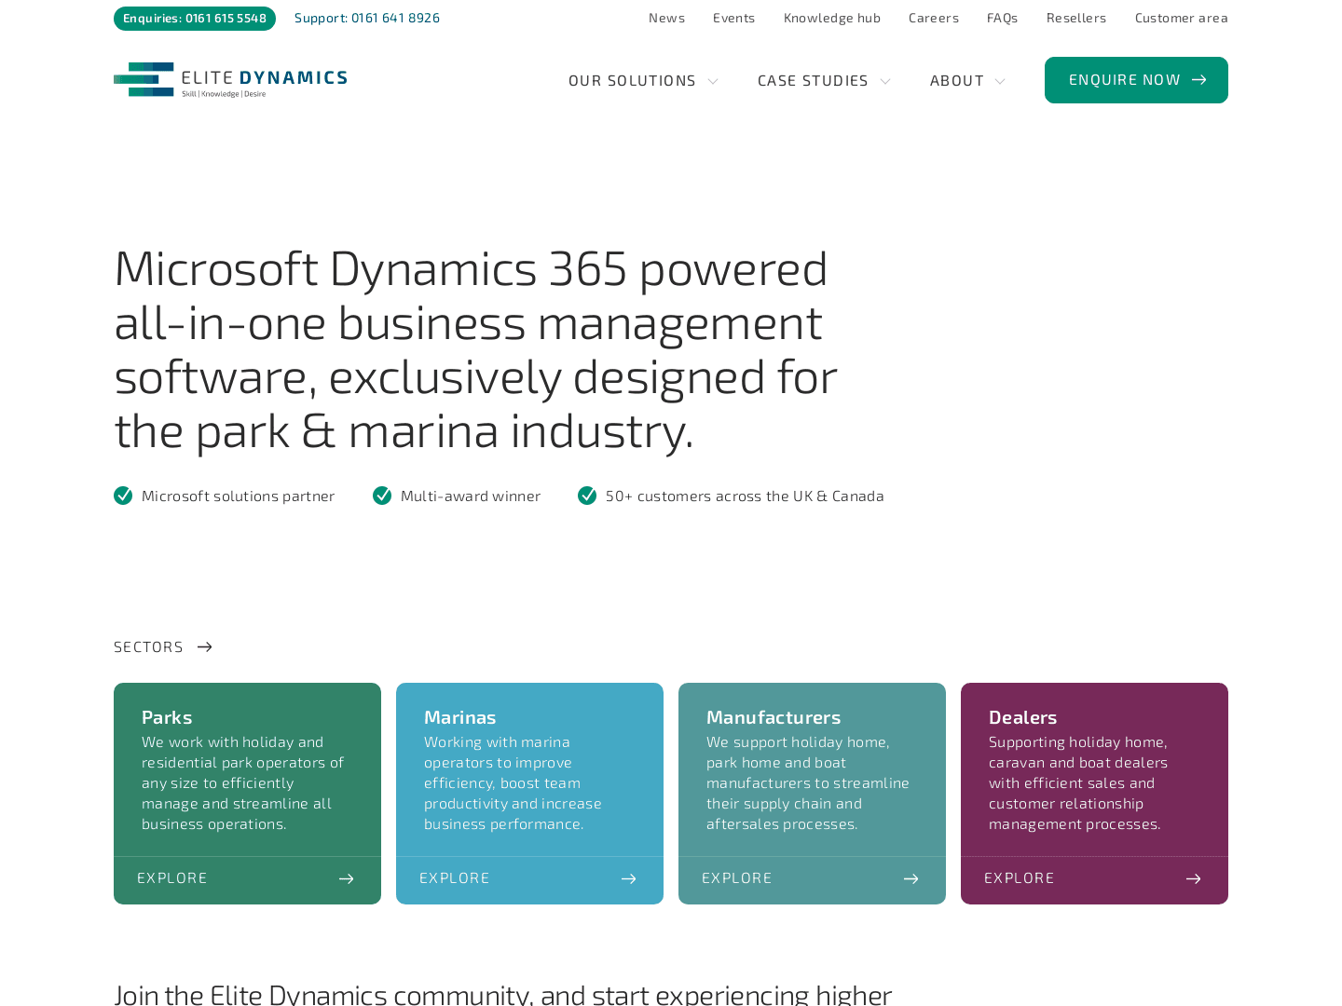Expand the ABOUT dropdown
Screen dimensions: 1342x1006
(x=967, y=80)
